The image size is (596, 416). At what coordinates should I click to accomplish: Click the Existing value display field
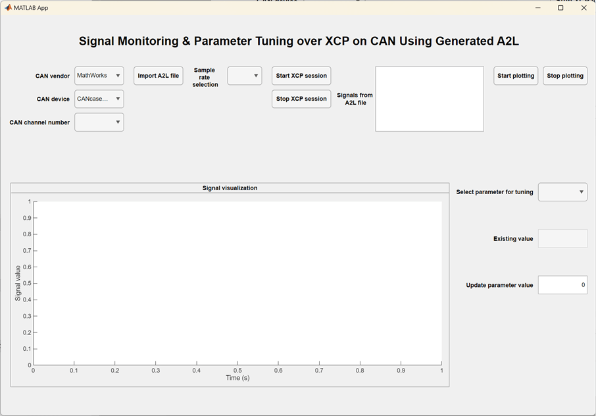coord(562,238)
